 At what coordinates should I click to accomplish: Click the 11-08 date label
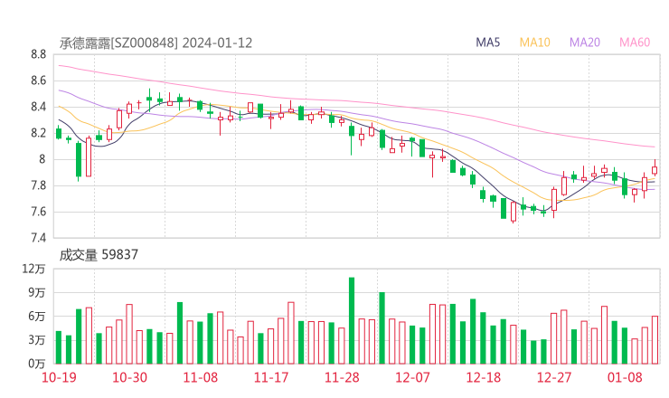pos(200,377)
